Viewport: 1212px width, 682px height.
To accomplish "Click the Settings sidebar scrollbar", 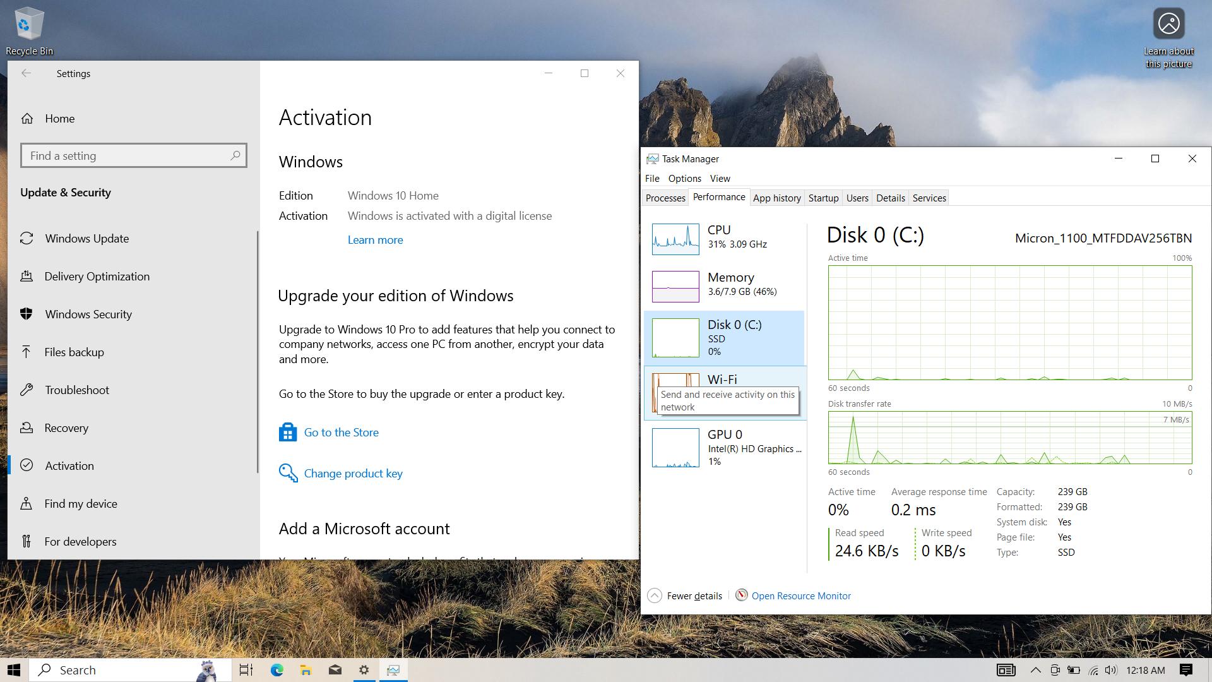I will point(258,351).
